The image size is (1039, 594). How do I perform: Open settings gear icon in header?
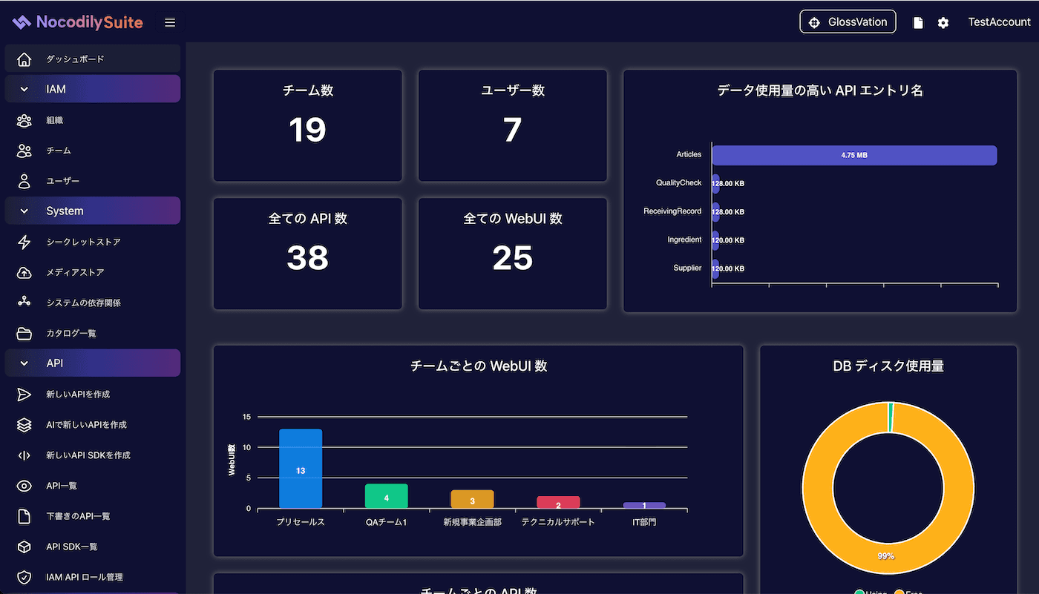(943, 23)
